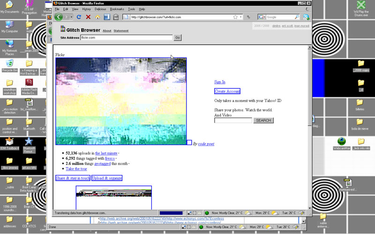Click 'Share & stay in touch' link
375x234 pixels.
[x=73, y=178]
